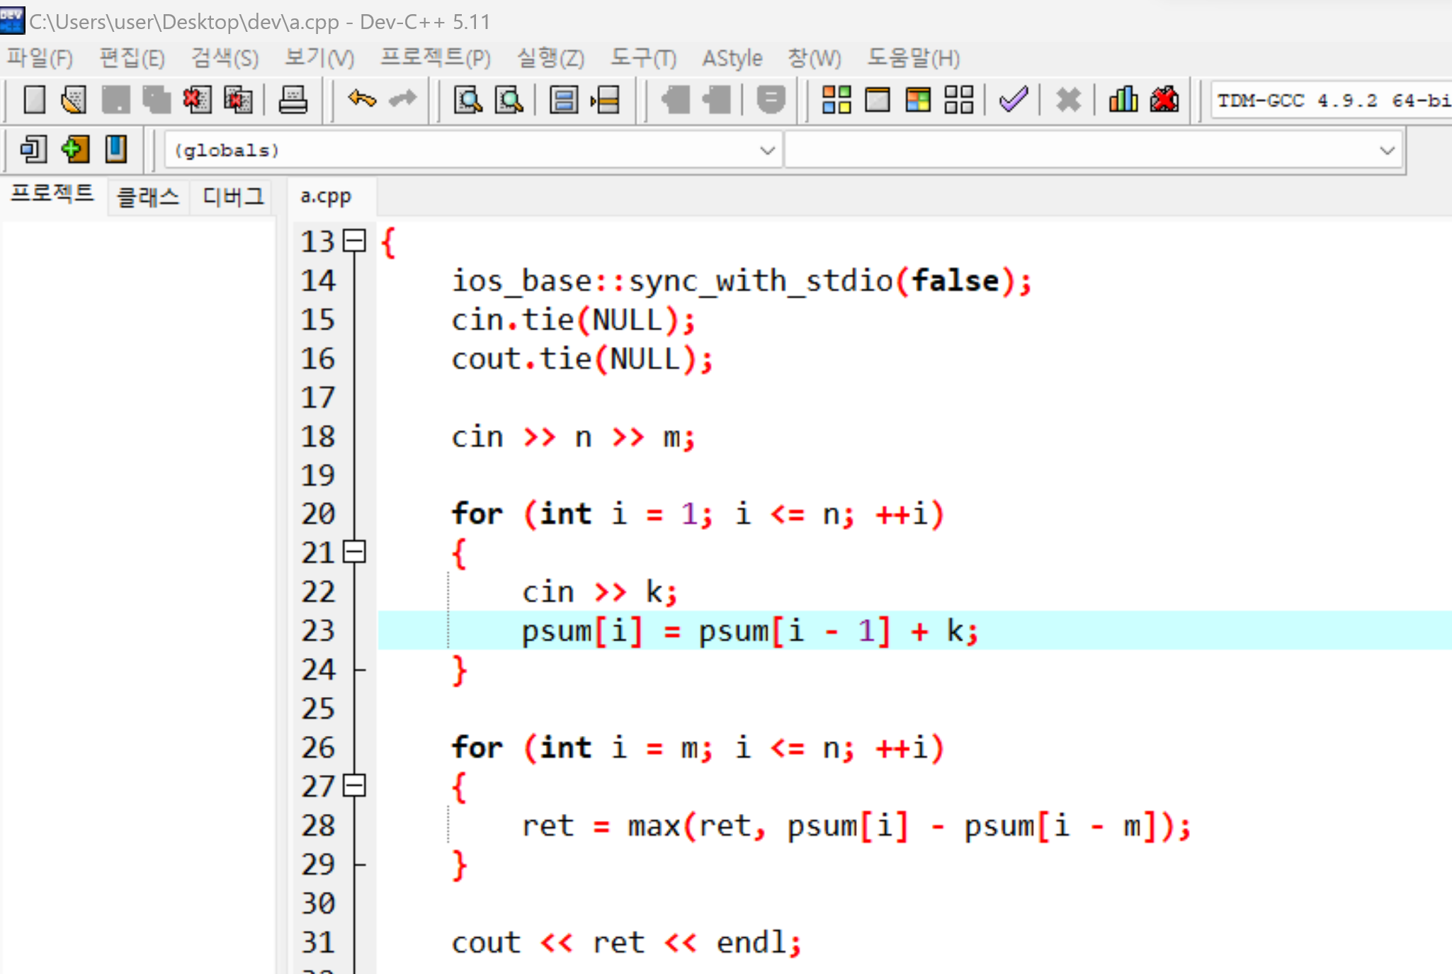Image resolution: width=1452 pixels, height=974 pixels.
Task: Click the Insert green-plus icon
Action: pos(74,149)
